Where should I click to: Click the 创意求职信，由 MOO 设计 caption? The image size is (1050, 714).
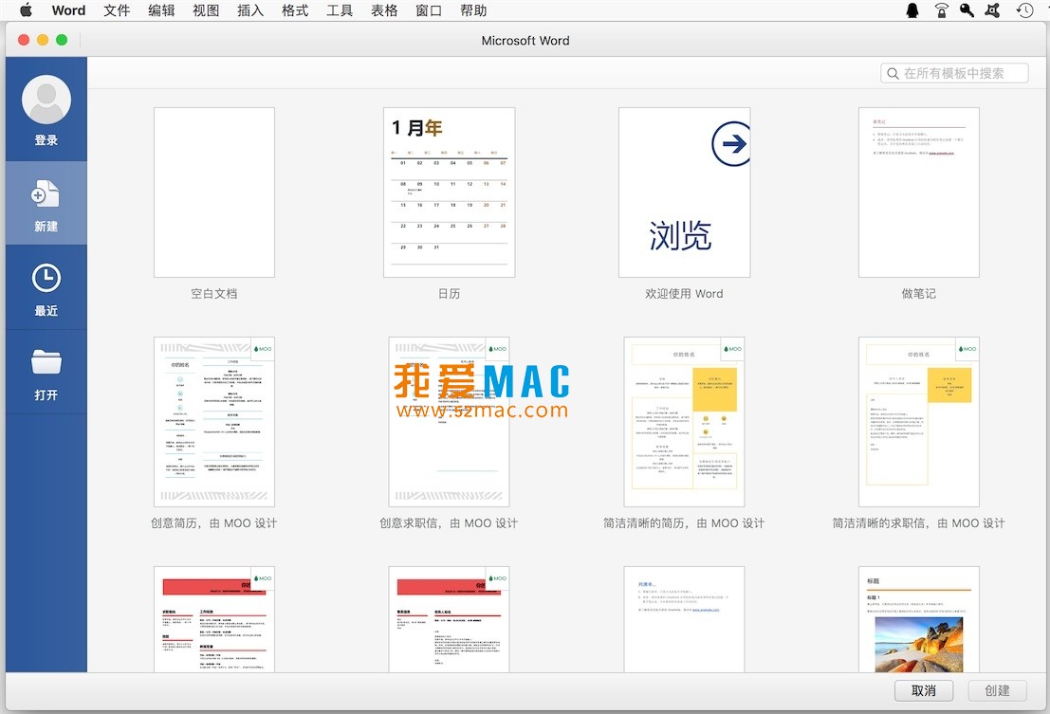[x=449, y=523]
